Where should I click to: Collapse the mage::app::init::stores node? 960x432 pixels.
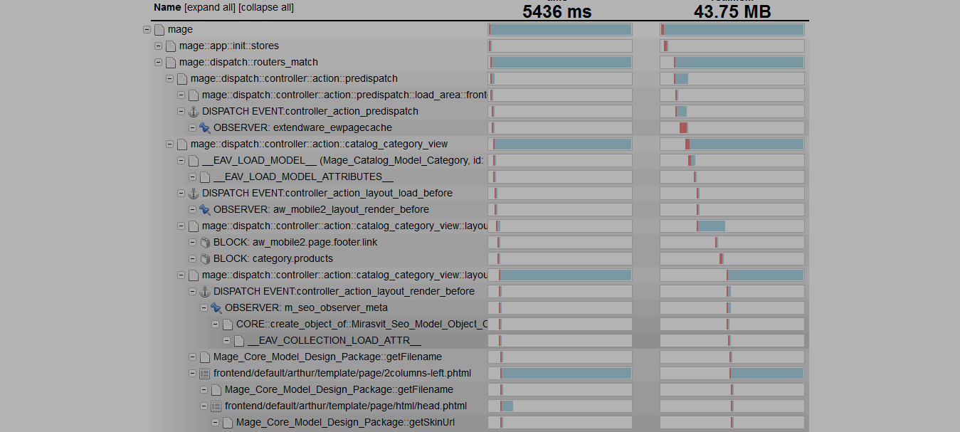pyautogui.click(x=159, y=46)
